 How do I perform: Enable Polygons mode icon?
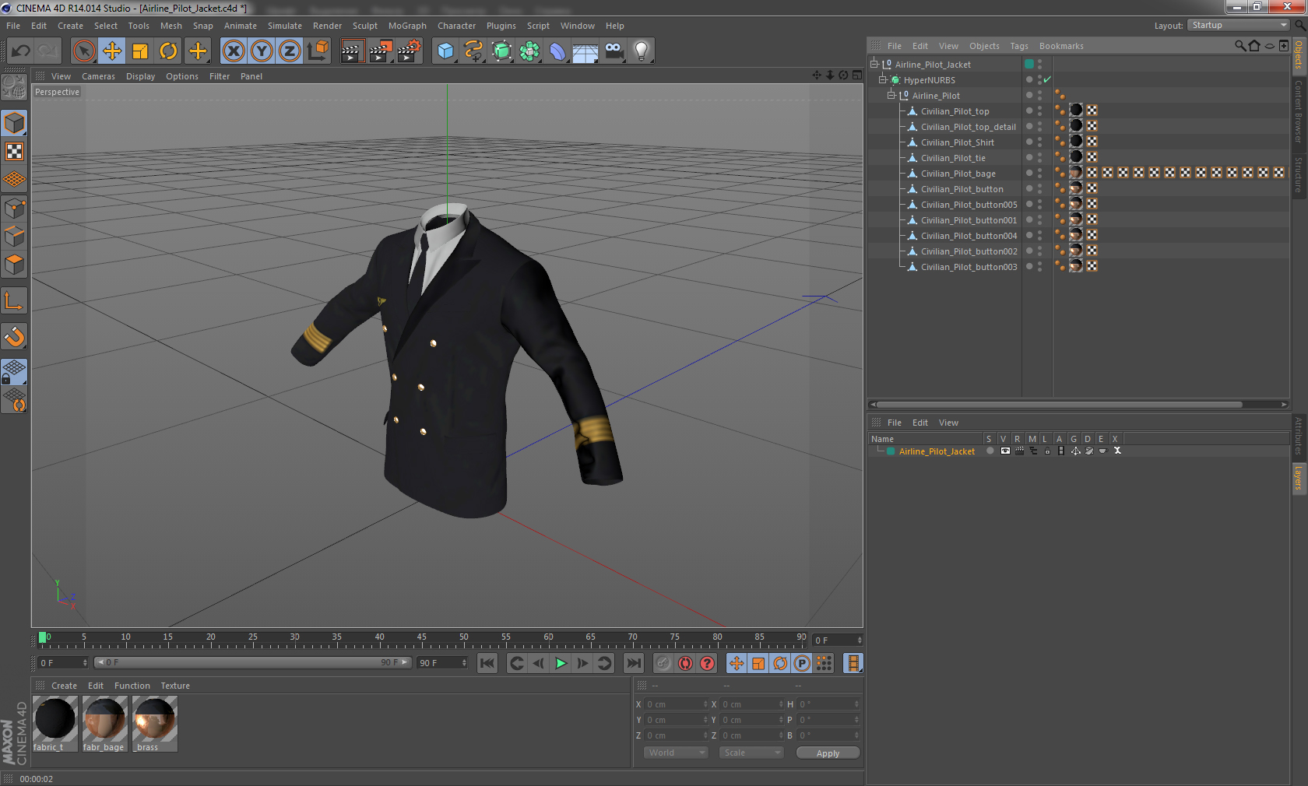point(14,265)
